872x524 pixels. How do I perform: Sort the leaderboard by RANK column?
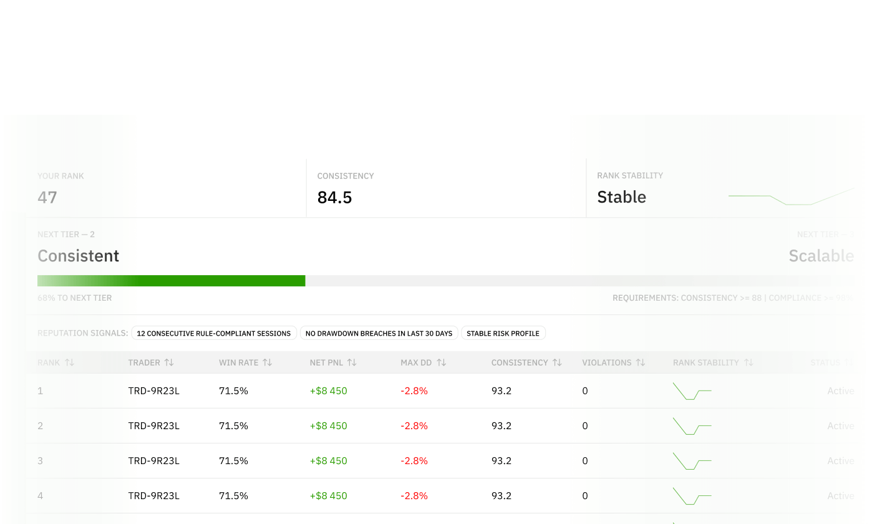tap(69, 362)
